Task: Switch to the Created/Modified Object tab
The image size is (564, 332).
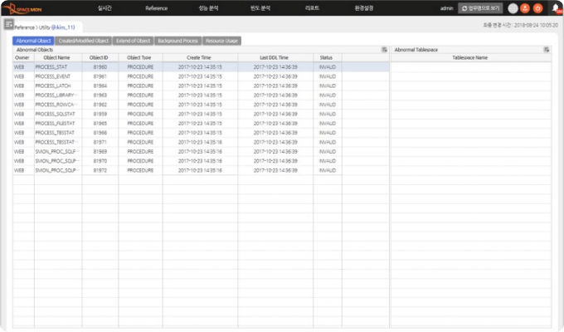Action: (83, 40)
